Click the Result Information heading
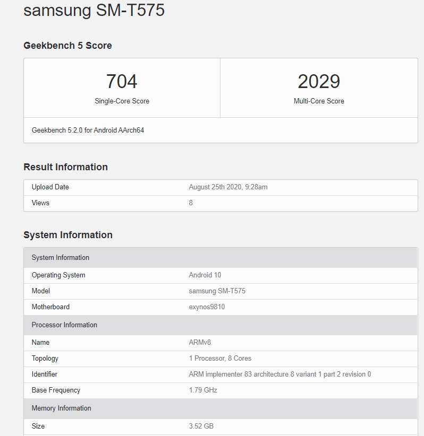Viewport: 424px width, 436px height. pos(65,167)
